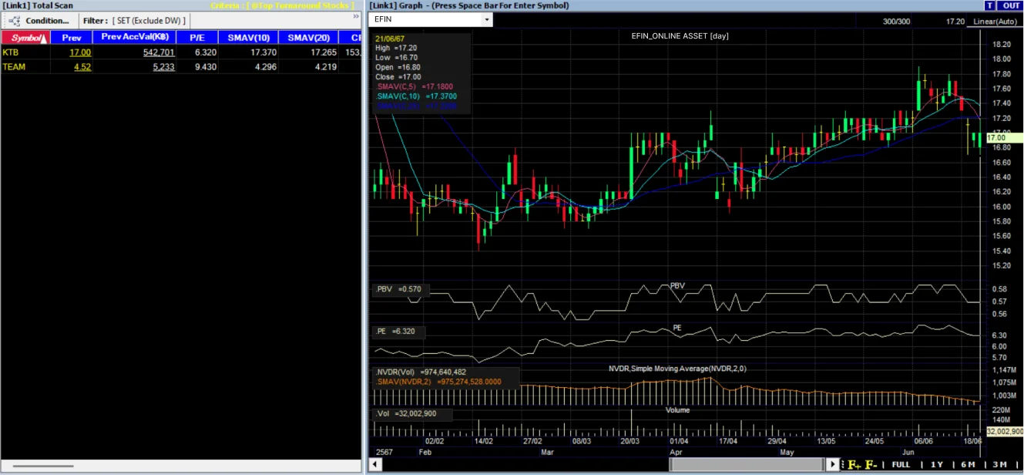Click the F- zoom-out icon

(x=871, y=464)
